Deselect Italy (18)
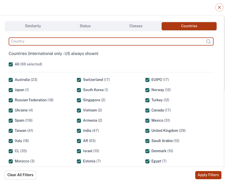 coord(11,141)
